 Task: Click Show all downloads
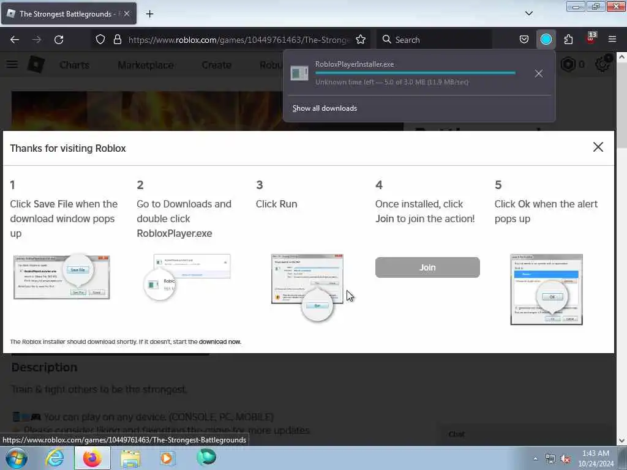[x=325, y=108]
